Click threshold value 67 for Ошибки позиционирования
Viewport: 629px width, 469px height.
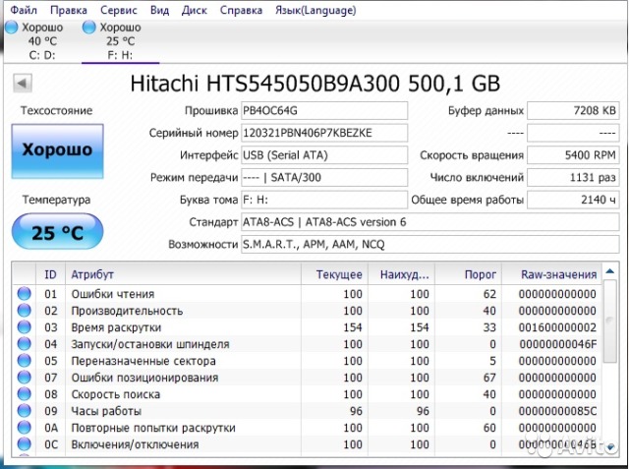(489, 378)
